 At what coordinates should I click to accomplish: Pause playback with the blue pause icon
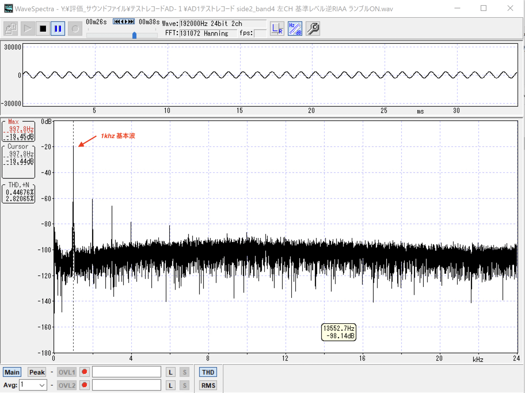pos(58,29)
